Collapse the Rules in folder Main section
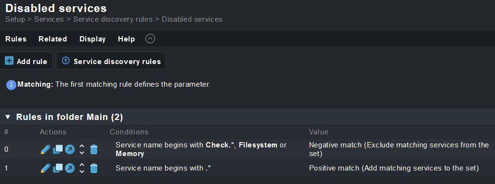Image resolution: width=495 pixels, height=184 pixels. pos(8,118)
